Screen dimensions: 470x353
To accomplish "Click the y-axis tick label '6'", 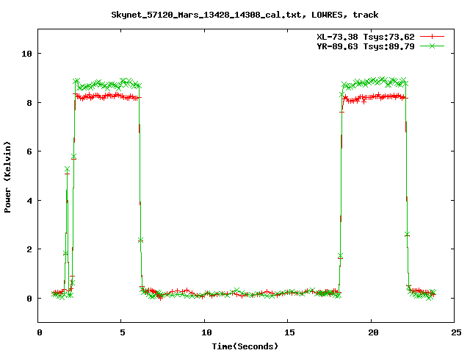I will coord(29,151).
